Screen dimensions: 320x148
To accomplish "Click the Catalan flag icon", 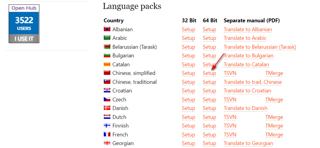I will coord(107,64).
